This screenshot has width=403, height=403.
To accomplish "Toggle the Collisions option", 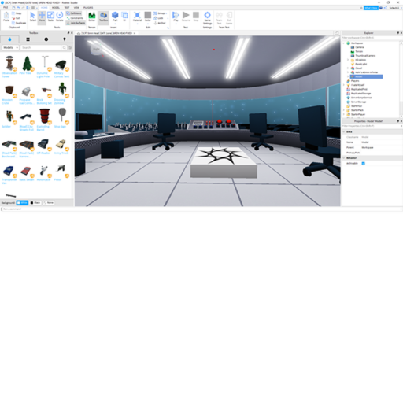I will click(74, 13).
